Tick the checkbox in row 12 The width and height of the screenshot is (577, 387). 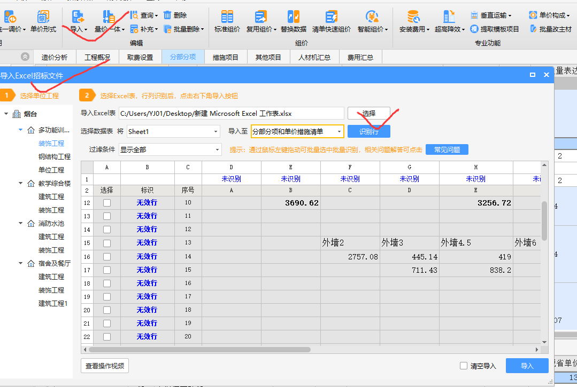(x=107, y=203)
